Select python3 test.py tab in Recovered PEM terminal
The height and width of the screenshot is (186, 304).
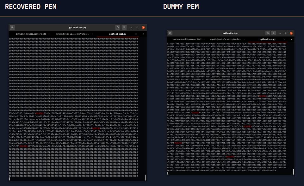pyautogui.click(x=118, y=34)
